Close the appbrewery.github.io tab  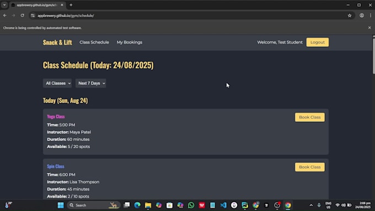(62, 5)
